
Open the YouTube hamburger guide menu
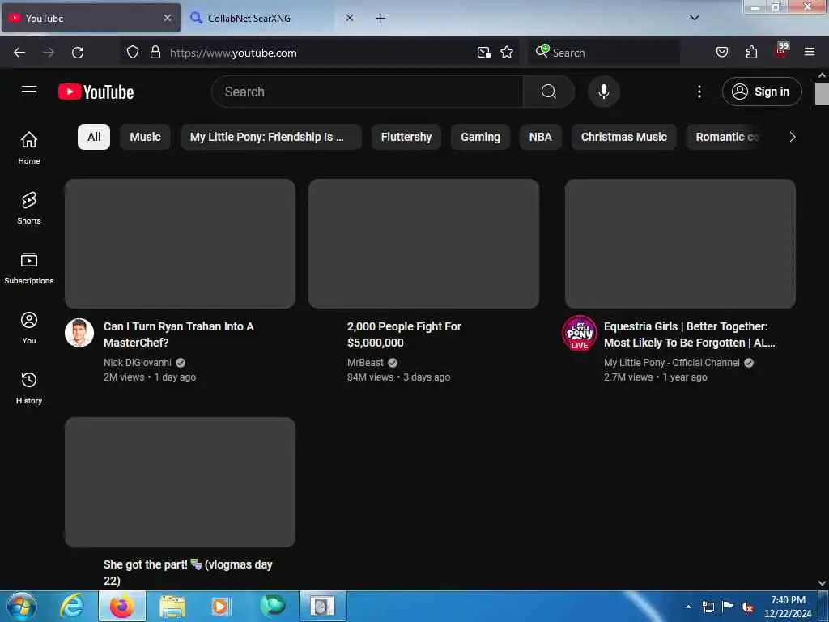pyautogui.click(x=29, y=92)
